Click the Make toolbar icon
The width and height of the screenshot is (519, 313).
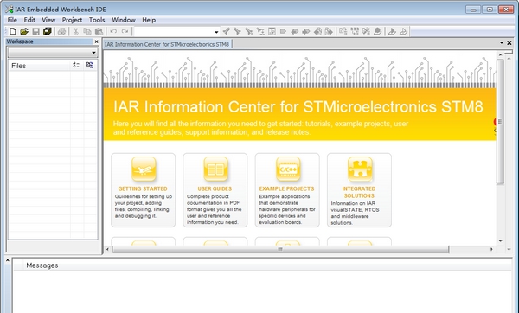(355, 31)
